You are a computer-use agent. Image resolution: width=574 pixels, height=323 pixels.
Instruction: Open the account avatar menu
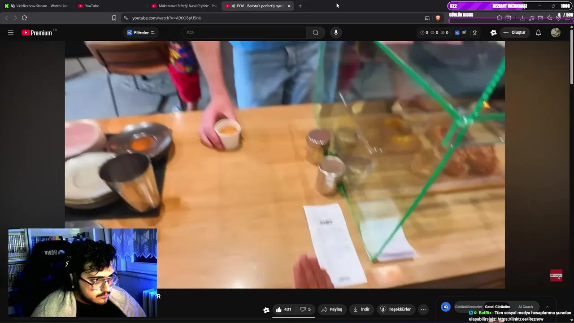coord(556,32)
